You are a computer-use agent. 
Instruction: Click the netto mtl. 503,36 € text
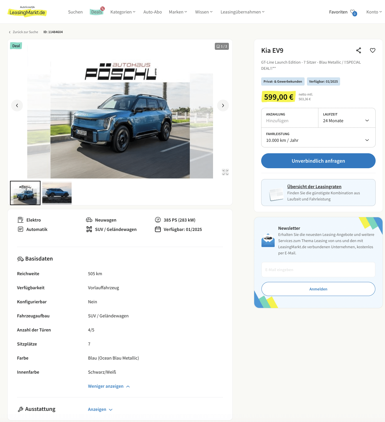[x=306, y=97]
